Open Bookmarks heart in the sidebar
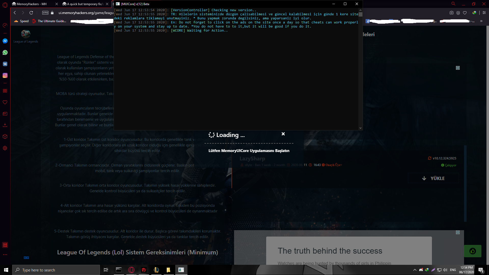 pos(5,102)
